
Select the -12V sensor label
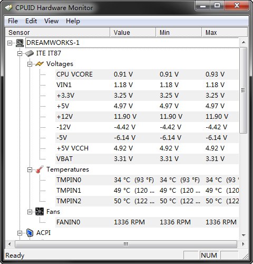pos(64,127)
